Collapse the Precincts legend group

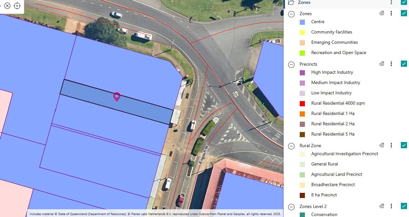(x=291, y=64)
